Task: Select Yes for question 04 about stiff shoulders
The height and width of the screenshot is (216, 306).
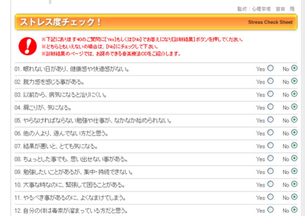Action: point(270,107)
